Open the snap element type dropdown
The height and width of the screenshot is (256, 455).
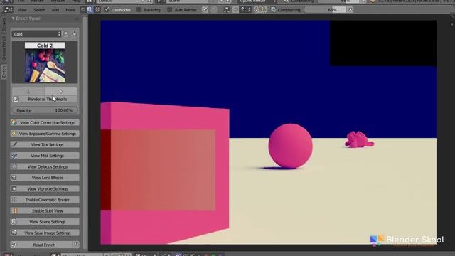245,9
